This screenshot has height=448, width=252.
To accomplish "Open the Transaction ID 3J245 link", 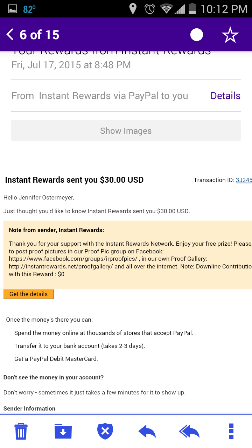I will 244,180.
